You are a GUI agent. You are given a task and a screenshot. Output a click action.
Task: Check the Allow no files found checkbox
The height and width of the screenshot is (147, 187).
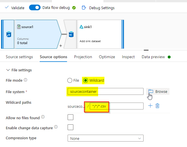click(x=70, y=117)
